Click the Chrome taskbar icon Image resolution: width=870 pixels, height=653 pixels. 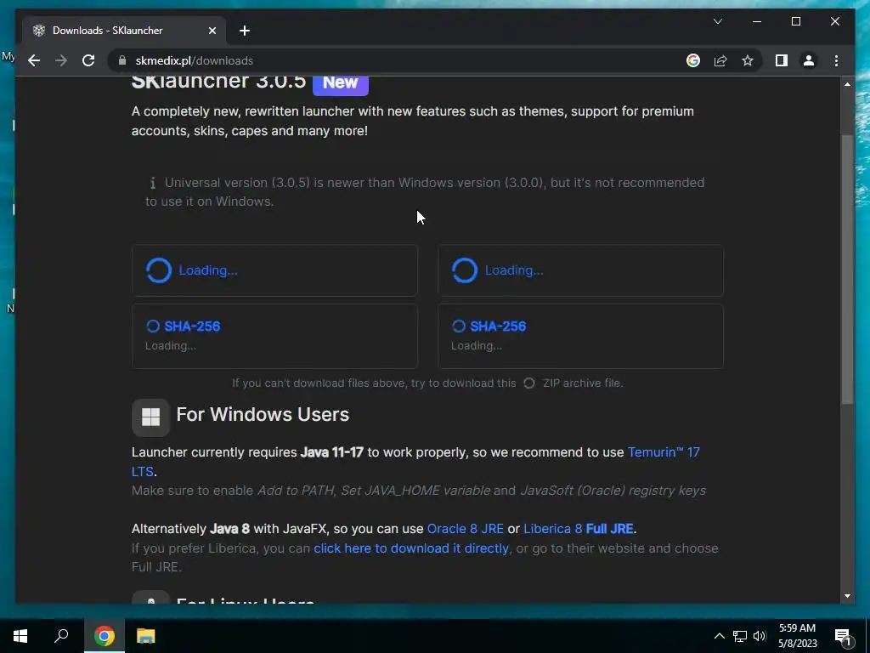(x=104, y=636)
